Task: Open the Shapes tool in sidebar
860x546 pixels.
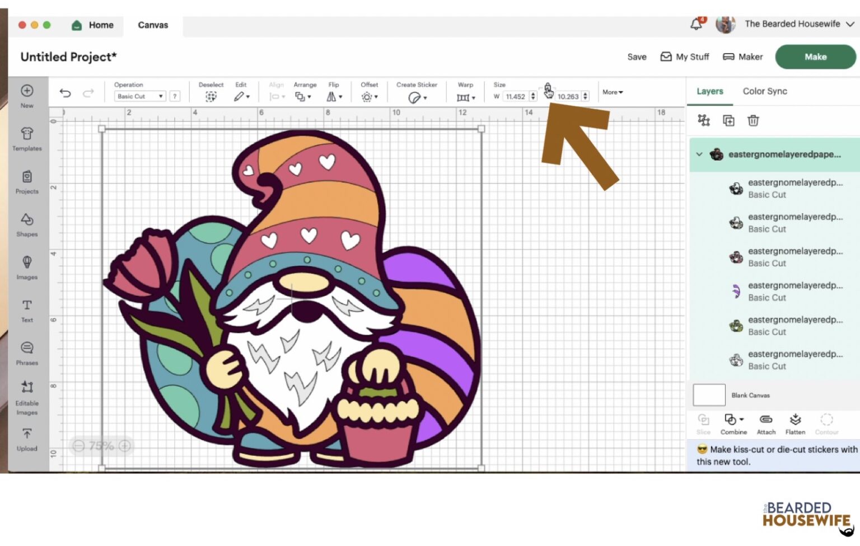Action: (x=27, y=224)
